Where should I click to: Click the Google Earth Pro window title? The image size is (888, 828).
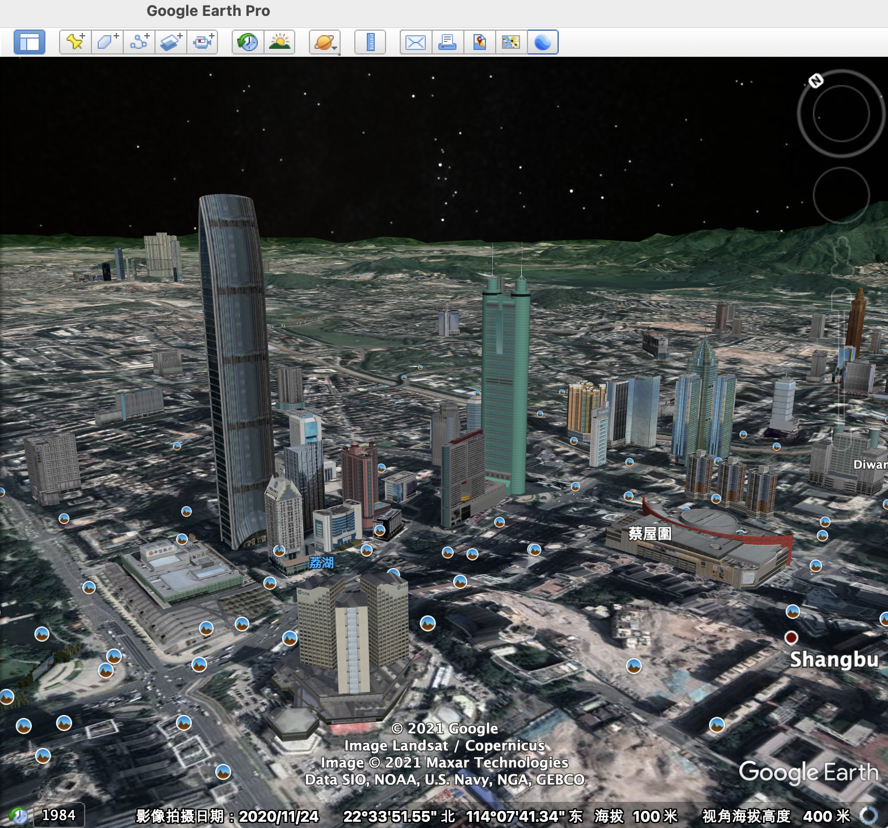(208, 11)
